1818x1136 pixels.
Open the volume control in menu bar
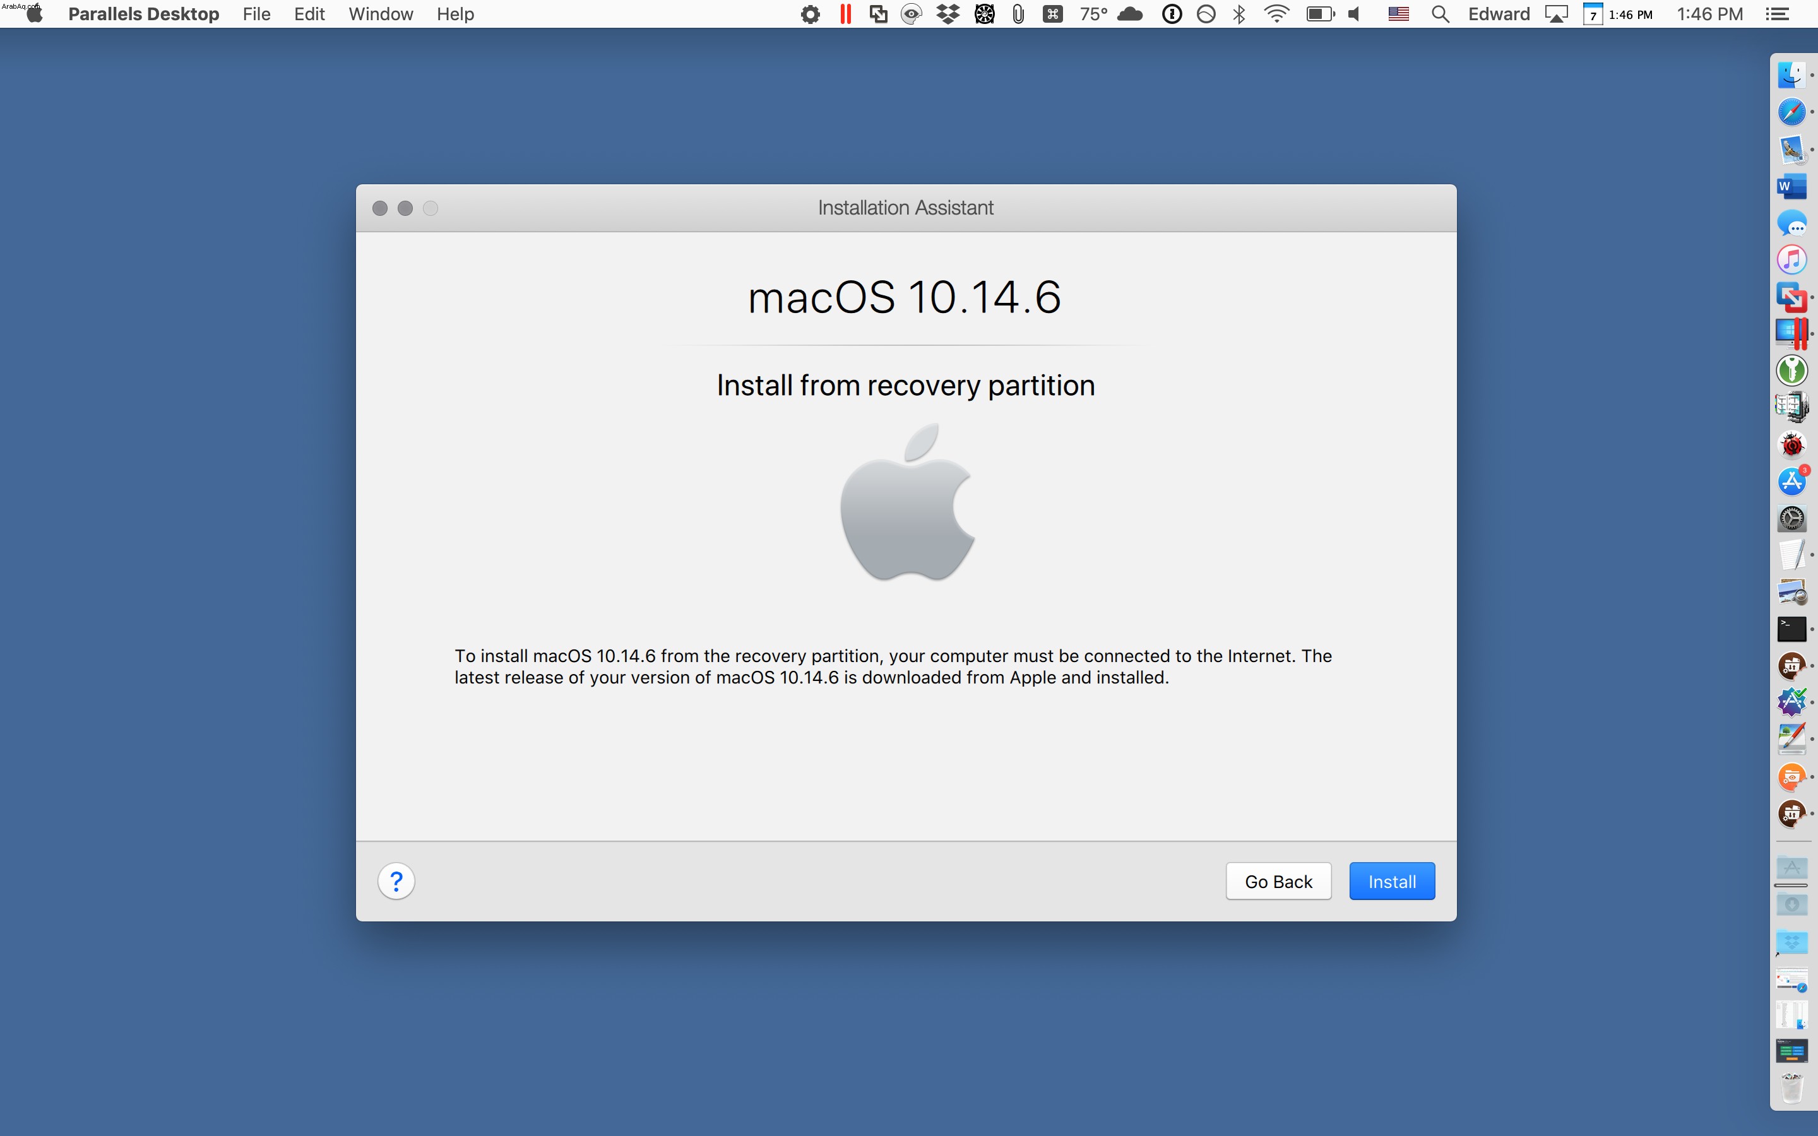pos(1355,13)
